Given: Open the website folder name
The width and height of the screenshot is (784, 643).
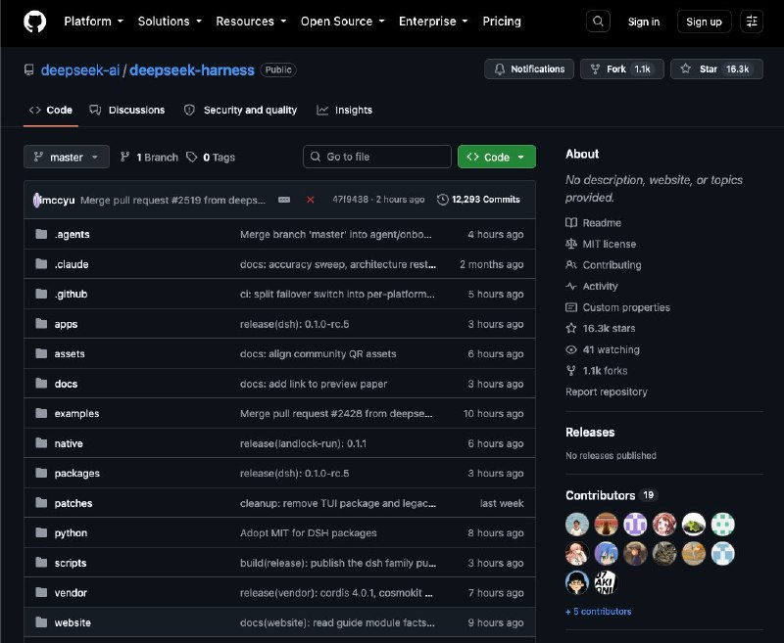Looking at the screenshot, I should (x=73, y=622).
